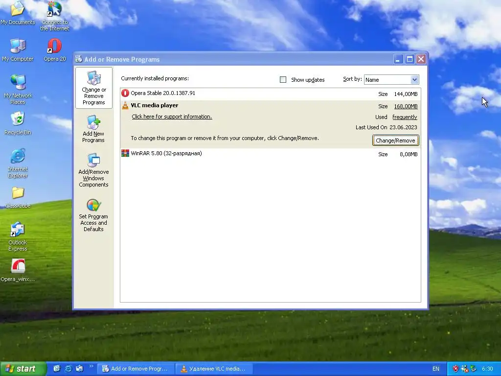Select WinRAR 5.80 program row
Screen dimensions: 501x376
(270, 154)
